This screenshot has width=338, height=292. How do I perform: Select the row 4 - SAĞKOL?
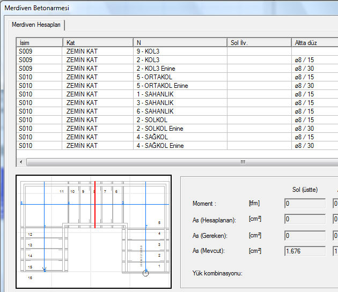click(177, 137)
